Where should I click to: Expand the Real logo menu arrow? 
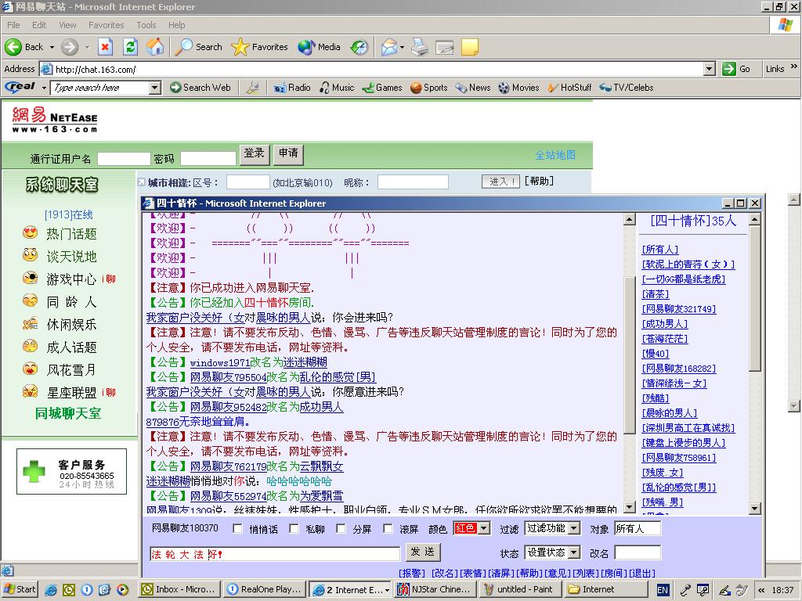point(44,88)
